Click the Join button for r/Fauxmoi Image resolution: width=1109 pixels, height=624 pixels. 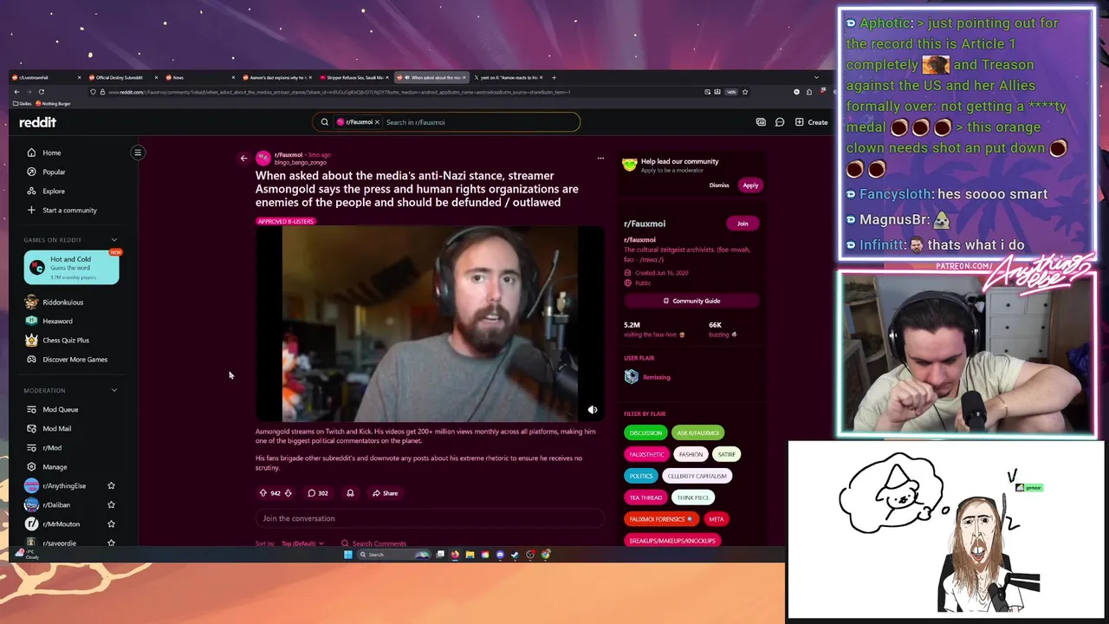pos(743,224)
